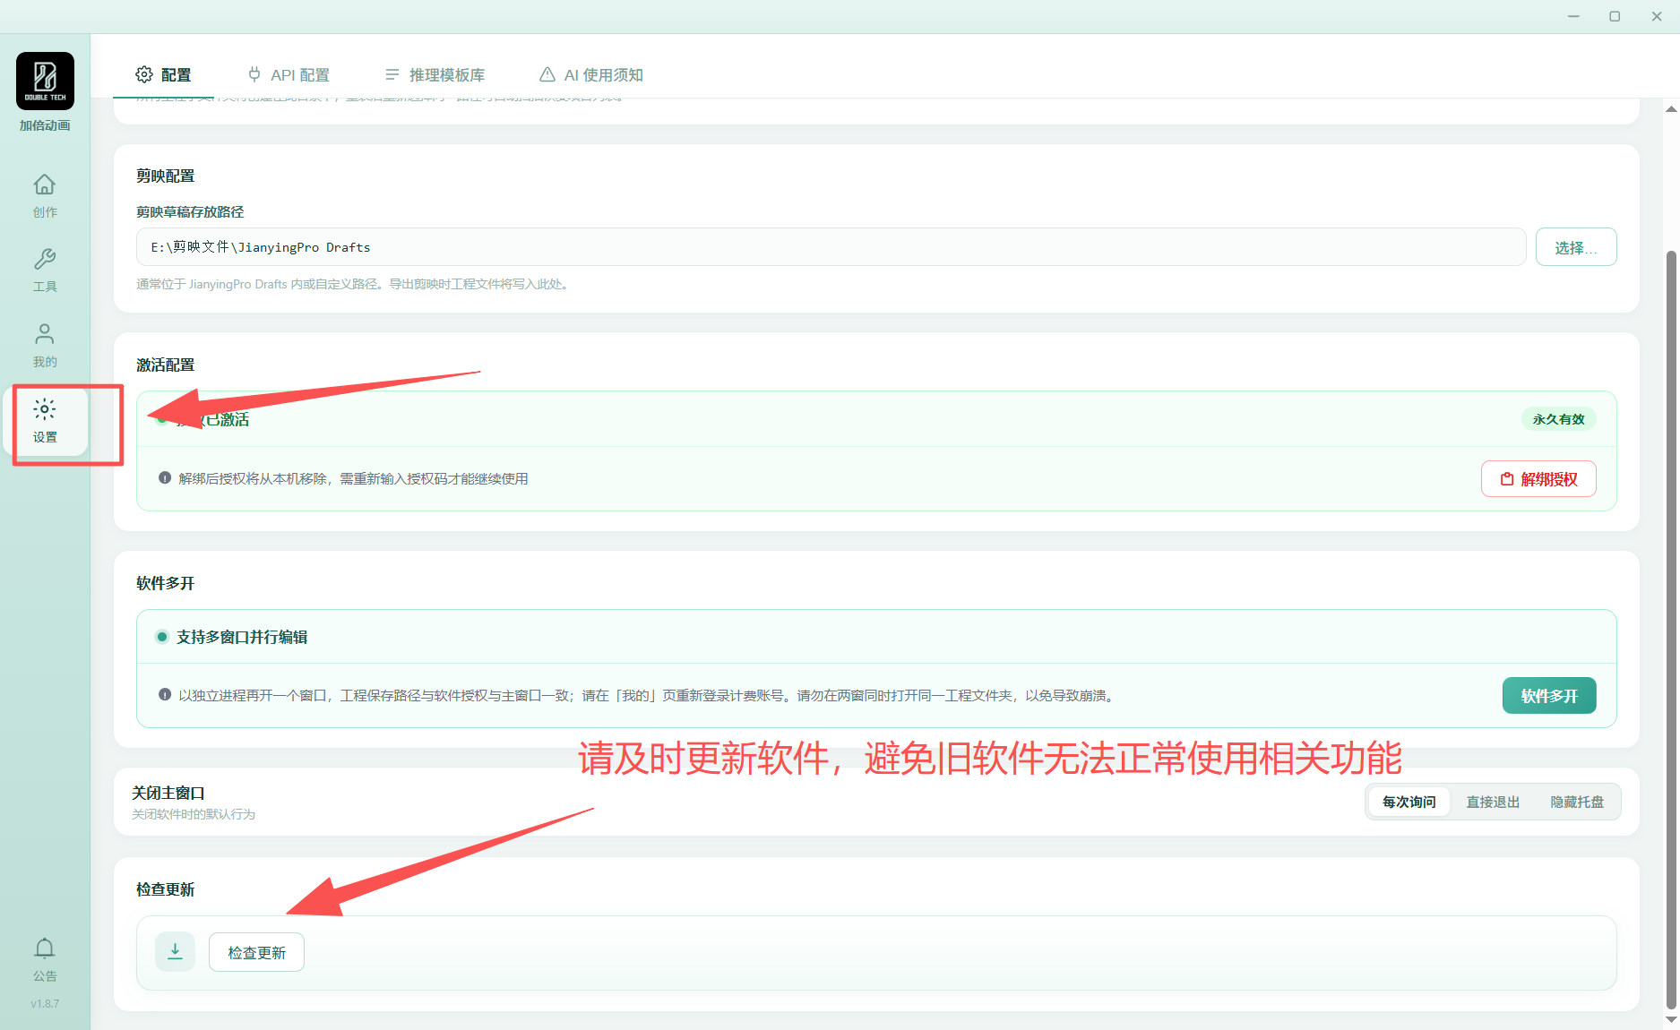The width and height of the screenshot is (1680, 1030).
Task: Click the 选择... path browse button
Action: point(1576,247)
